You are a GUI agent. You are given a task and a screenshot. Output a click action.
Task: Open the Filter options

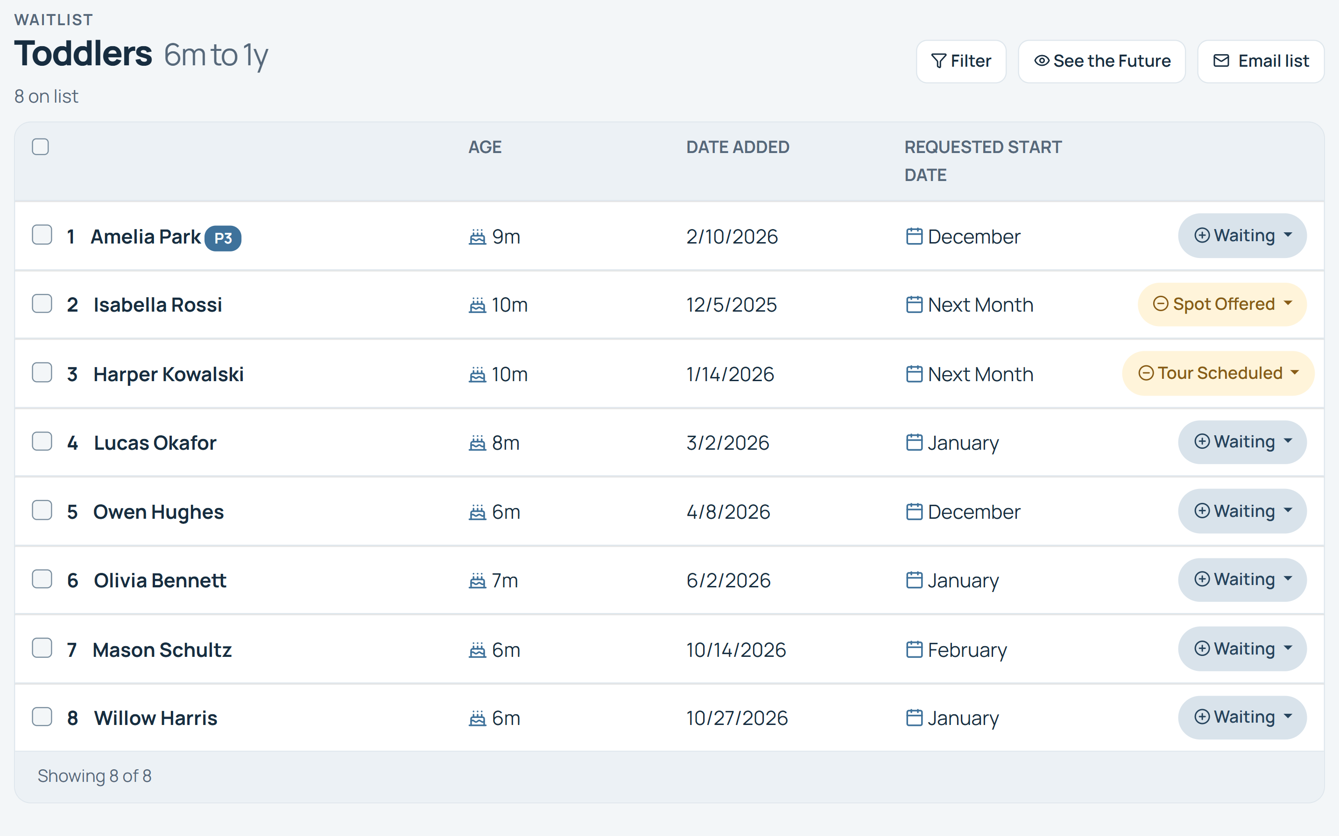(961, 62)
